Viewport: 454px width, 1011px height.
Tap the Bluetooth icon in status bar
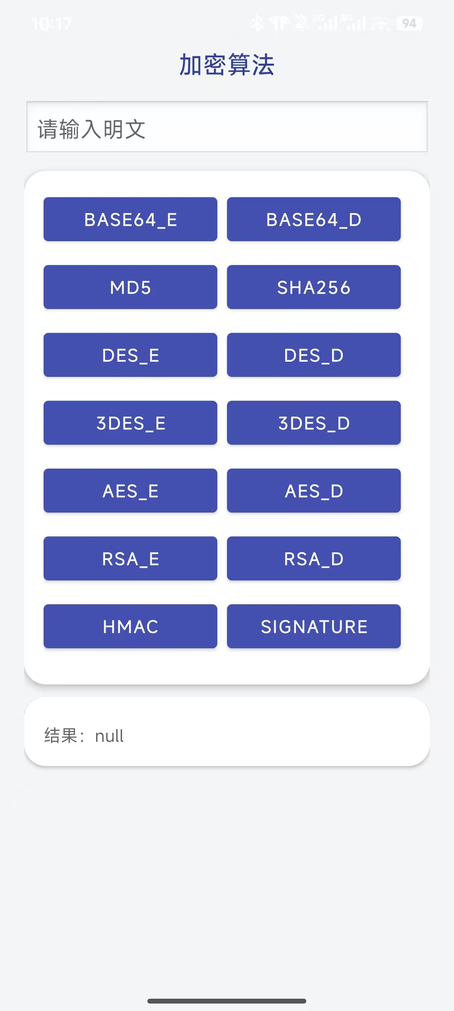coord(257,23)
